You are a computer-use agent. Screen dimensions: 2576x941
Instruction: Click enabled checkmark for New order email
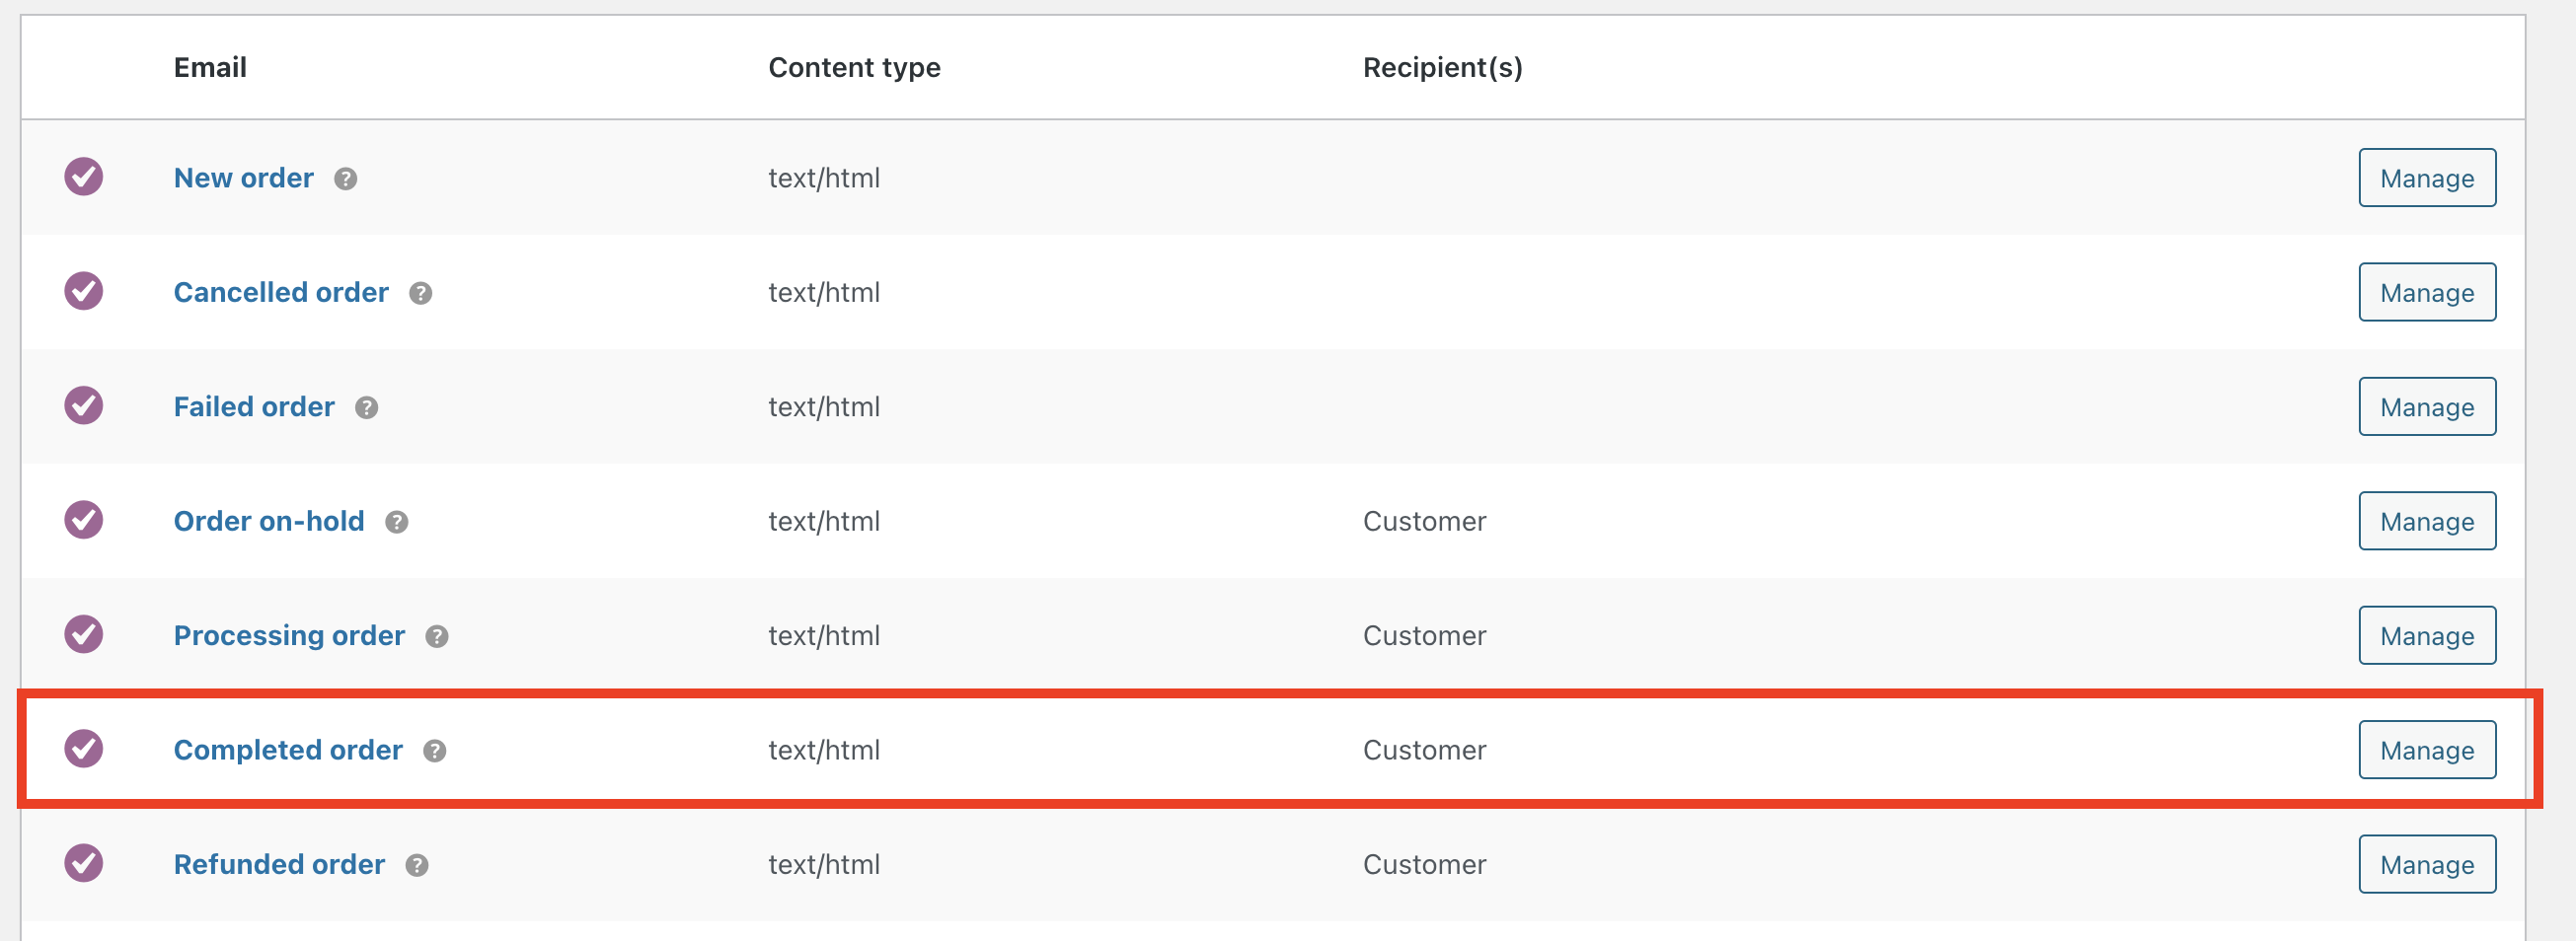coord(84,177)
